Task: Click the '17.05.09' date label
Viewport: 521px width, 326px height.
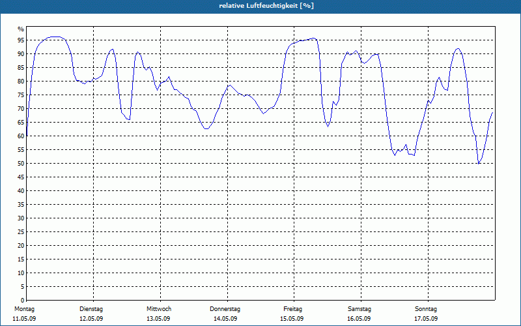Action: click(x=426, y=319)
